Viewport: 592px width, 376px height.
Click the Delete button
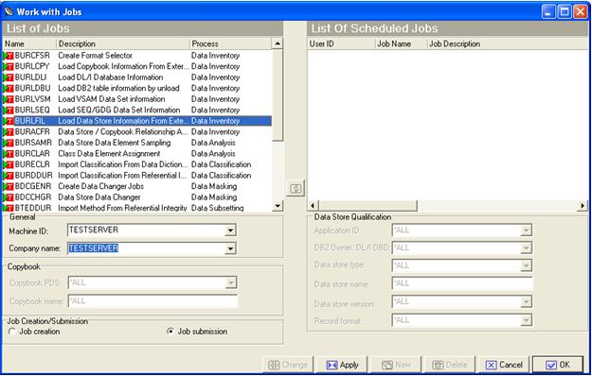[450, 365]
